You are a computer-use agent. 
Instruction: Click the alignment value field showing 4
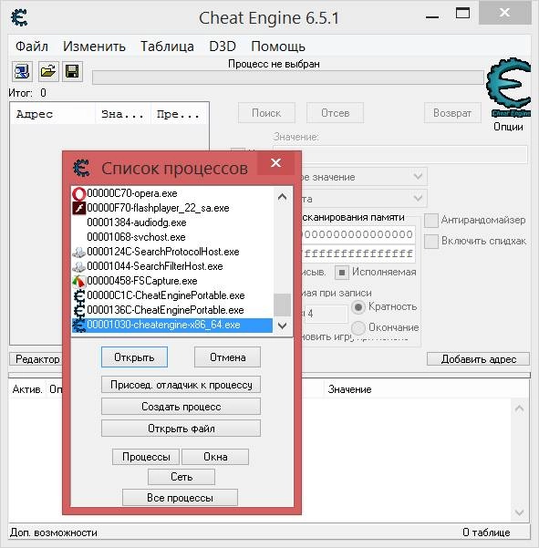325,314
